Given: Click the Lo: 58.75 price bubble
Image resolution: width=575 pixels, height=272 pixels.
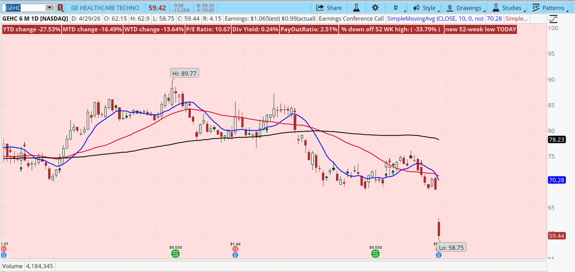Looking at the screenshot, I should pos(451,248).
